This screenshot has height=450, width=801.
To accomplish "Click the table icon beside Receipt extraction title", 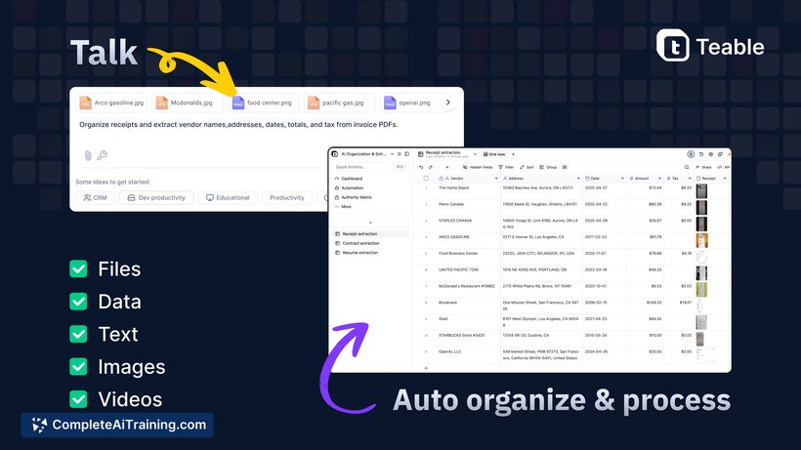I will click(x=420, y=154).
